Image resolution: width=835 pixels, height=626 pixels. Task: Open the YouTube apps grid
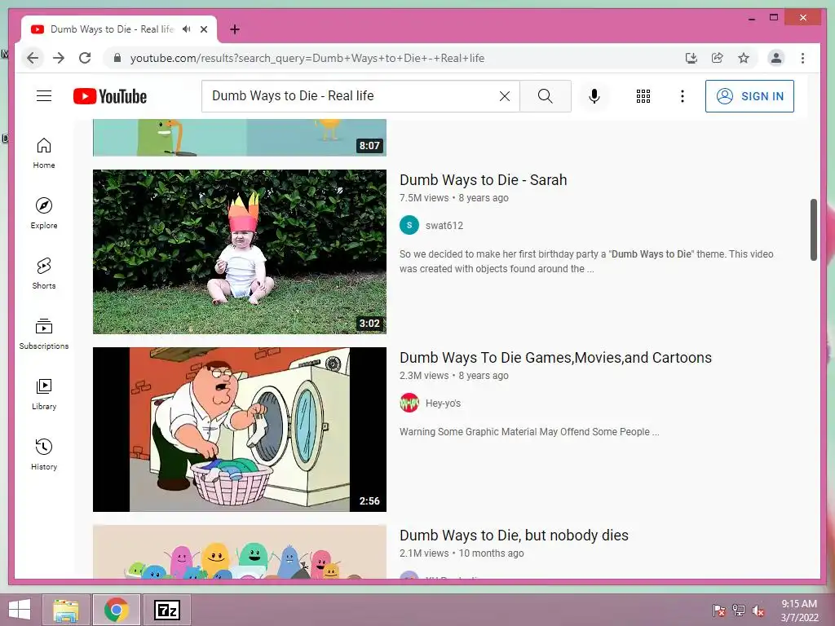pyautogui.click(x=643, y=96)
